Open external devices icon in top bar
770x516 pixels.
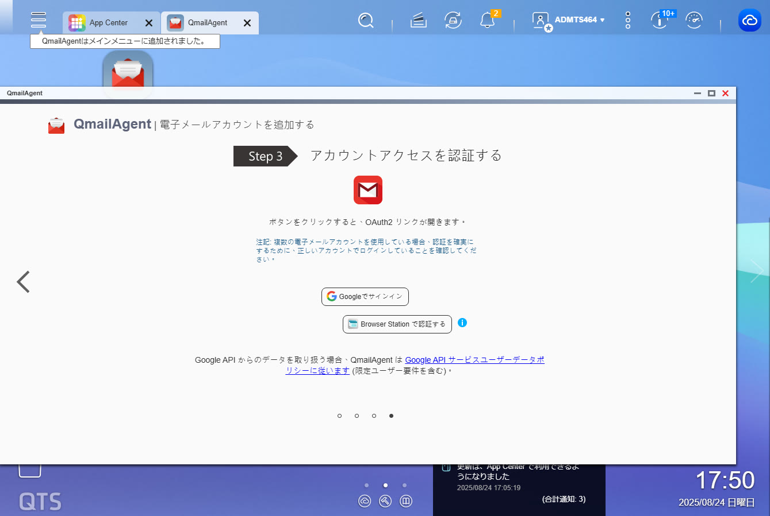click(x=453, y=21)
